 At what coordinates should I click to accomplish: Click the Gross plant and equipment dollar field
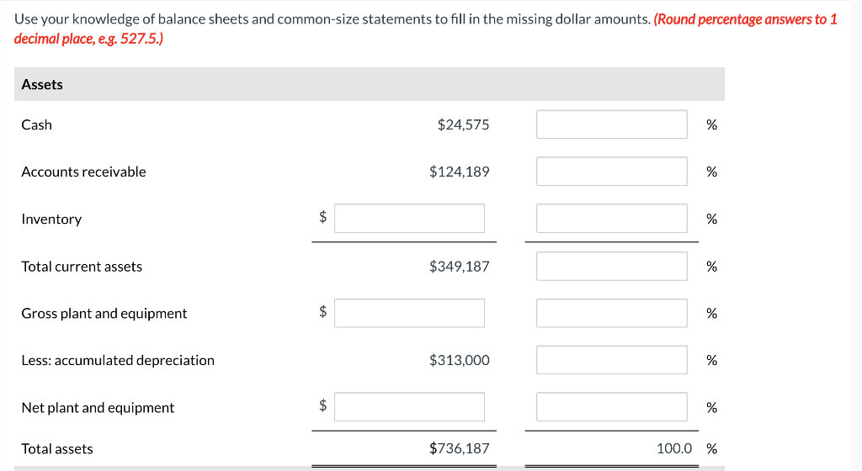pos(408,313)
